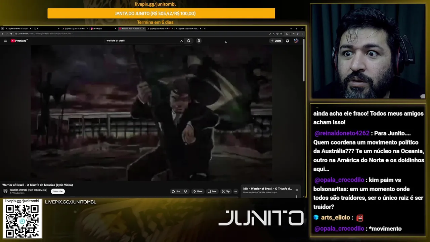
Task: Subscribe to Warrior of Brazil channel
Action: (58, 191)
